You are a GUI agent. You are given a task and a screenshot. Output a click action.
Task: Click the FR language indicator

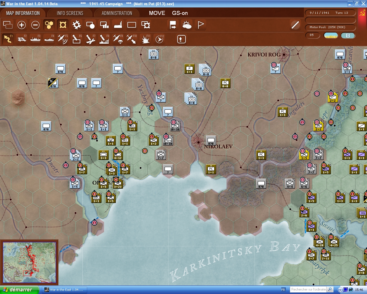tap(283, 290)
